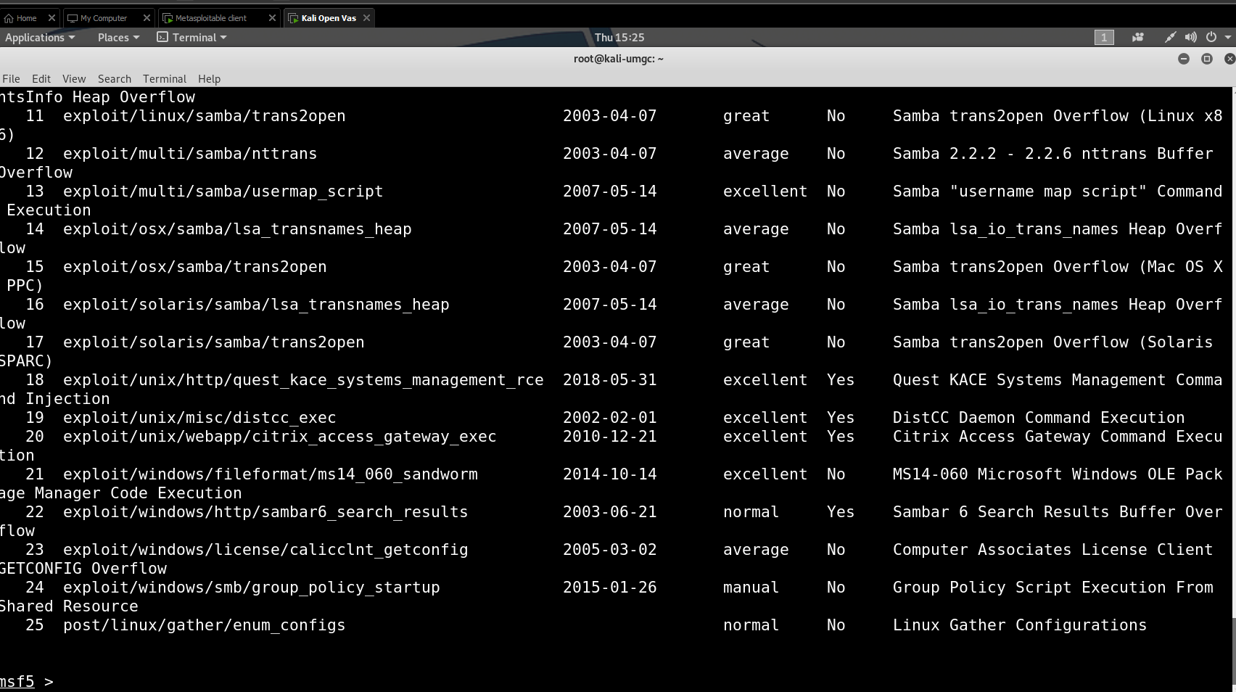The height and width of the screenshot is (692, 1236).
Task: Click exploit/osx/samba/trans2open text
Action: pyautogui.click(x=194, y=267)
